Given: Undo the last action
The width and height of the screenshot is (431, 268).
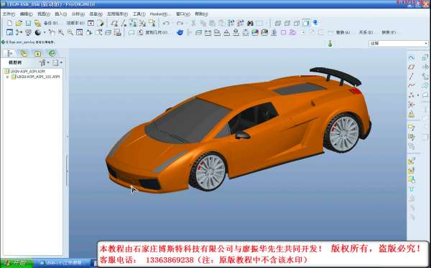Looking at the screenshot, I should click(x=166, y=23).
